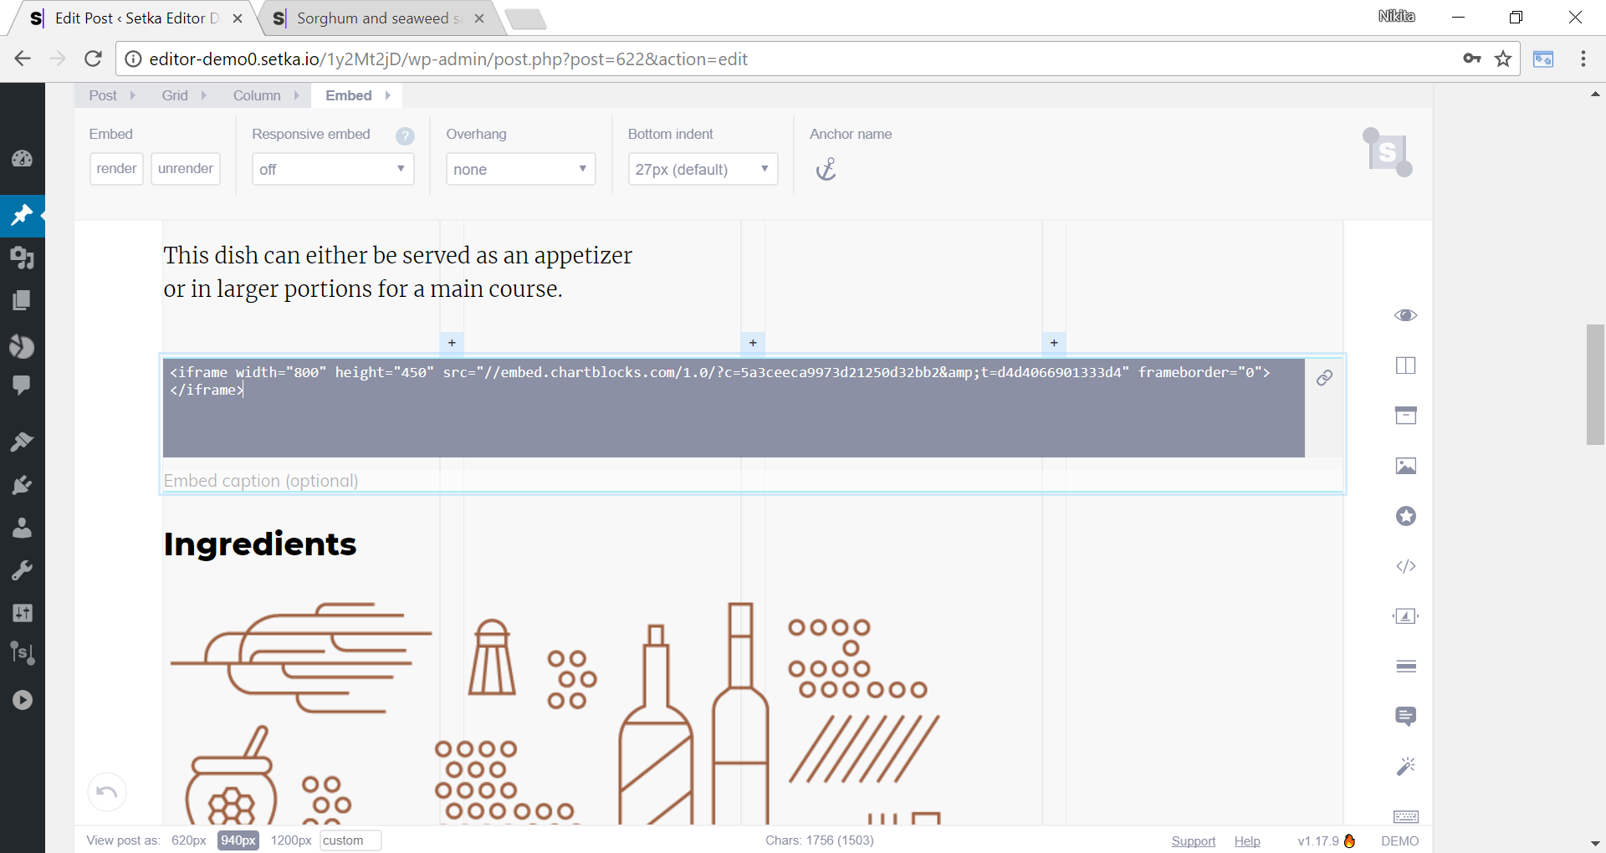The height and width of the screenshot is (853, 1606).
Task: Expand the Bottom indent dropdown
Action: click(702, 169)
